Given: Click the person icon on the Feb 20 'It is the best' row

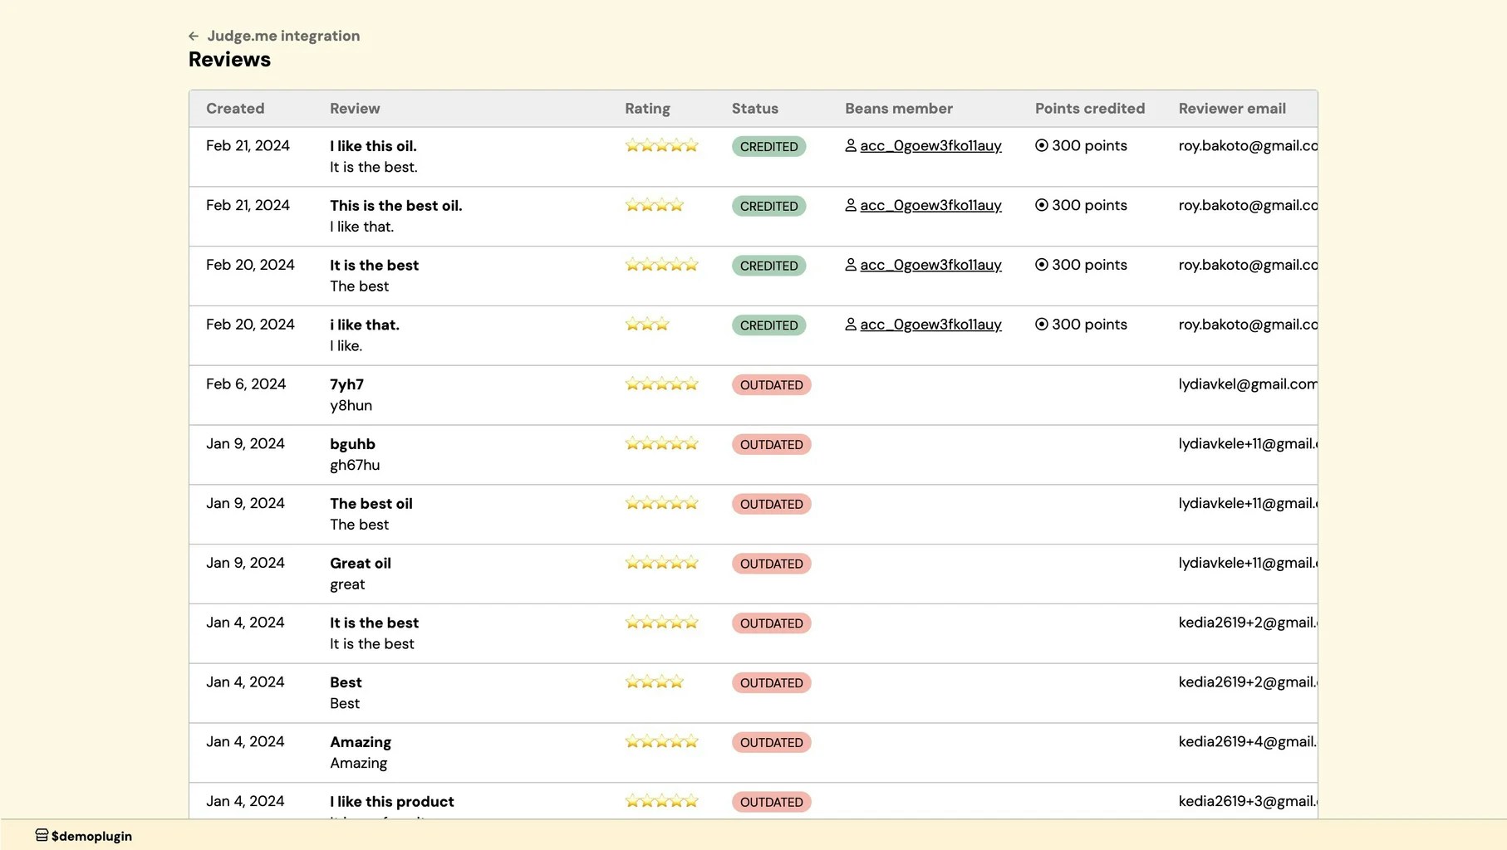Looking at the screenshot, I should pyautogui.click(x=851, y=264).
